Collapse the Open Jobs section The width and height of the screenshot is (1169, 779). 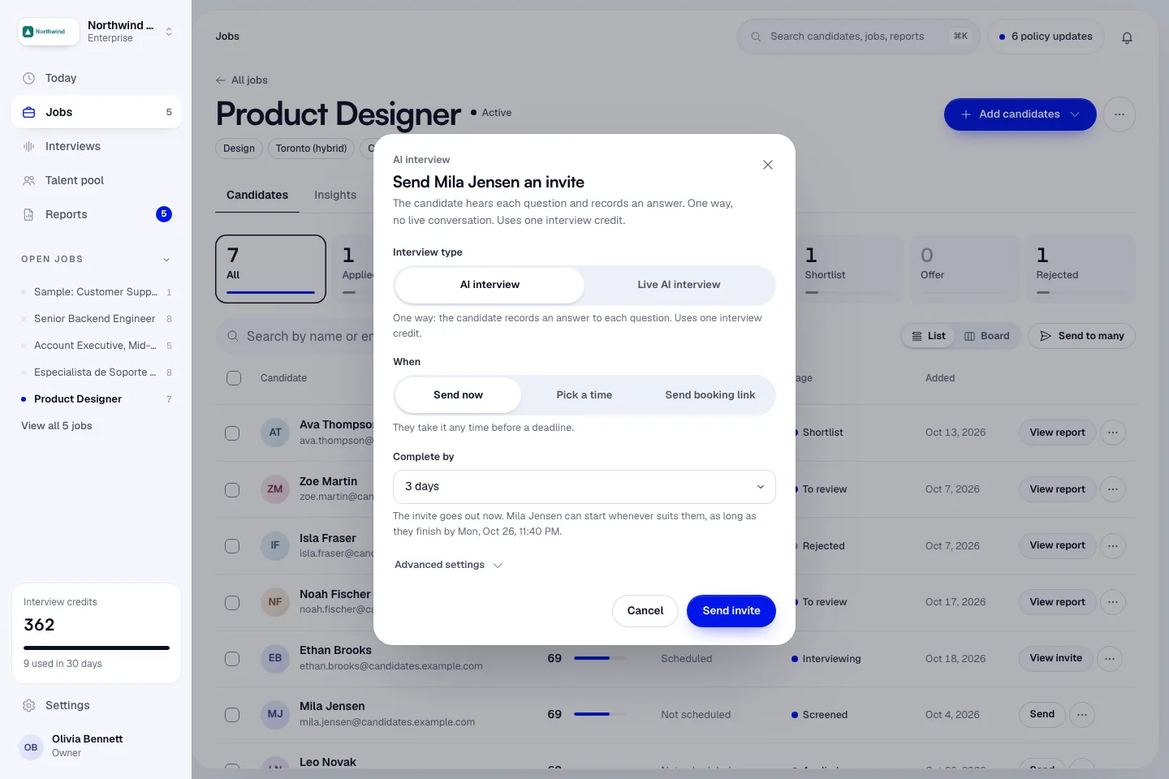tap(166, 260)
